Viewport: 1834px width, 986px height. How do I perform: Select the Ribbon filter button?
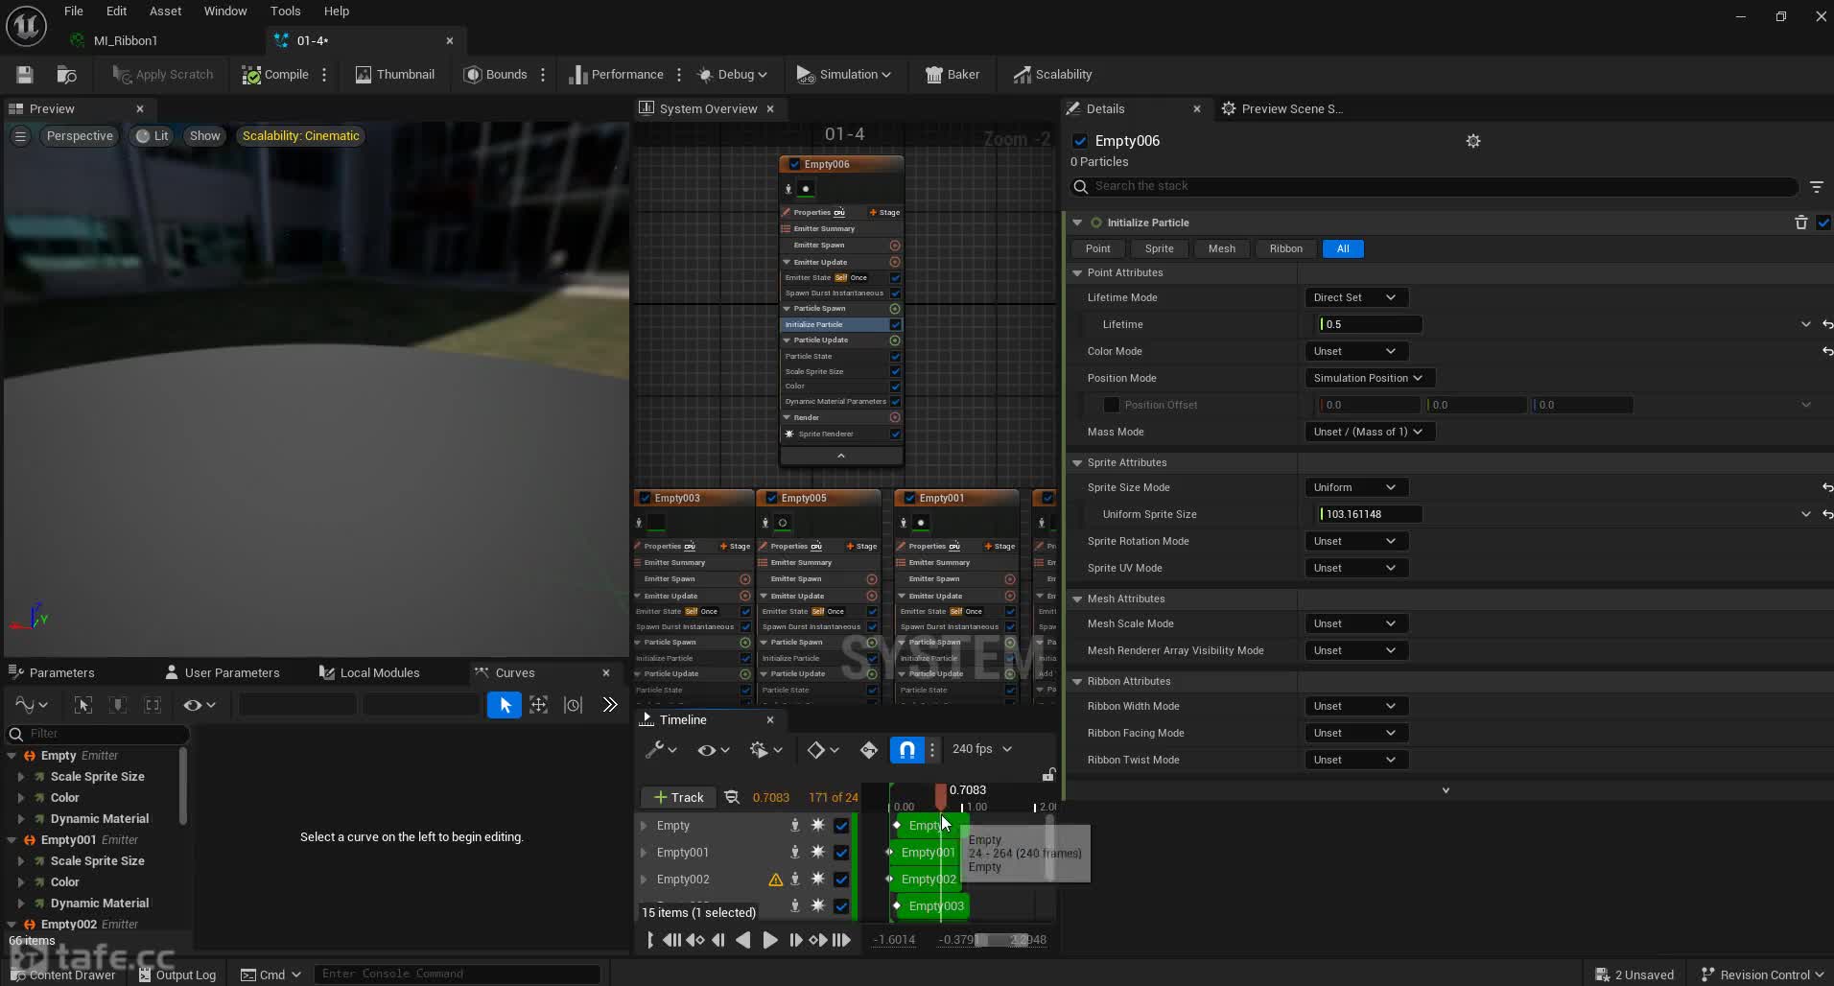click(x=1285, y=248)
